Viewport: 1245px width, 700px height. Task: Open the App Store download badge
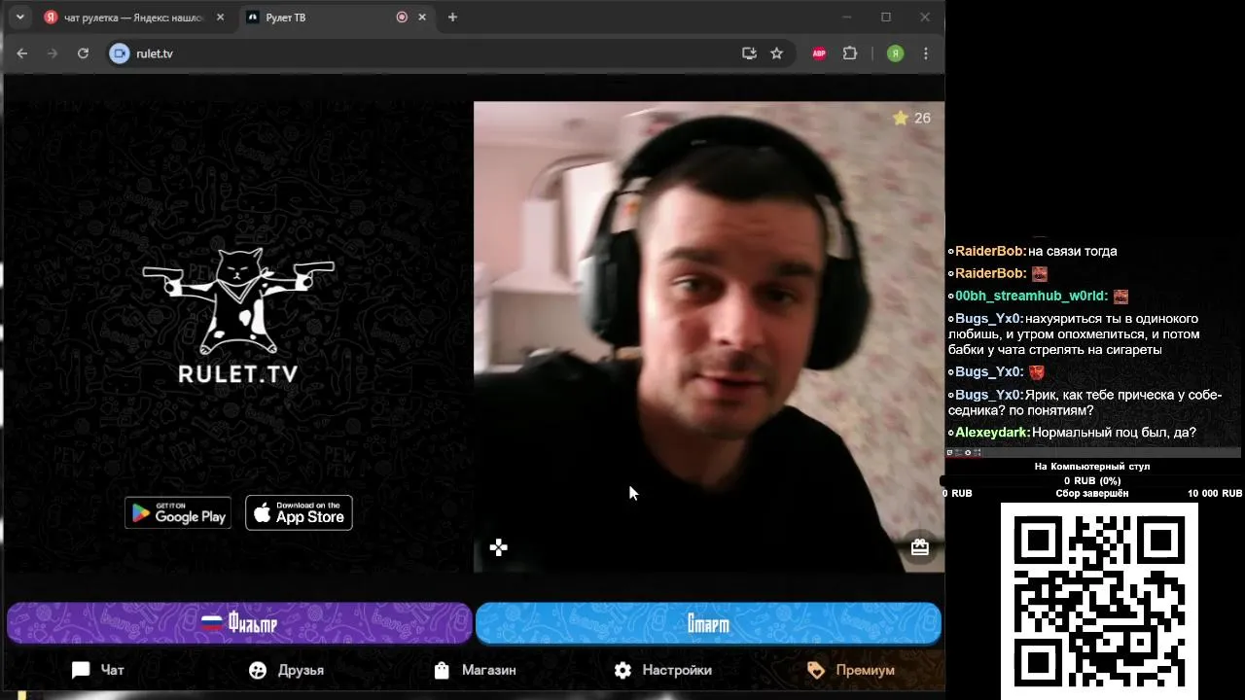click(299, 512)
